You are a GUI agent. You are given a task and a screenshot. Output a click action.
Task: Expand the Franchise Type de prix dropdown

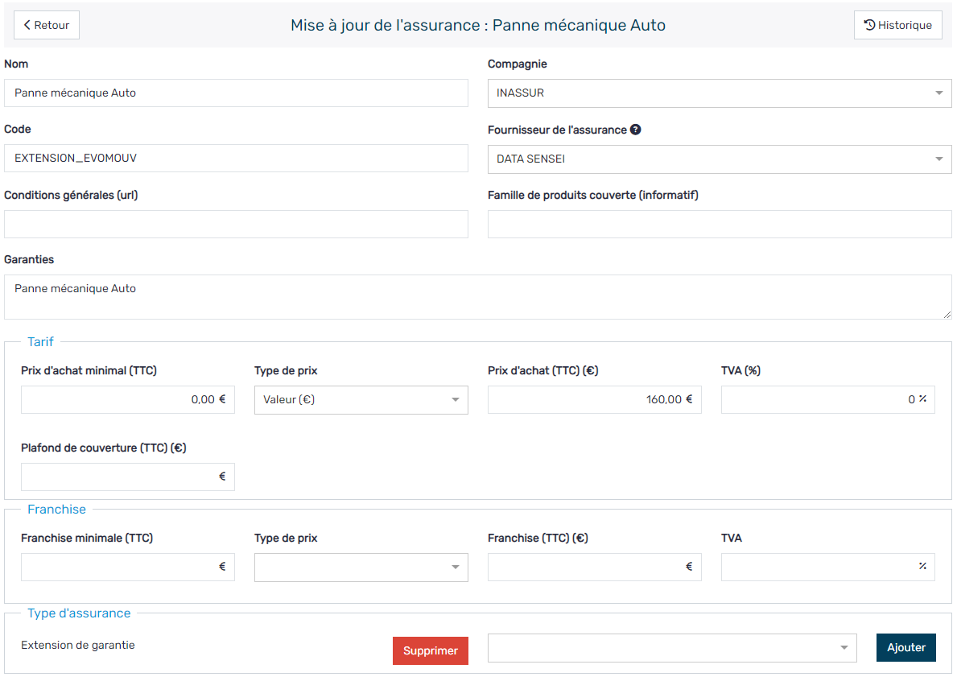(x=361, y=568)
